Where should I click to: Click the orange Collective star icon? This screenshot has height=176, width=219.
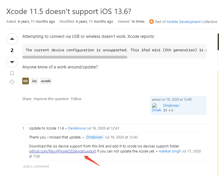(152, 22)
